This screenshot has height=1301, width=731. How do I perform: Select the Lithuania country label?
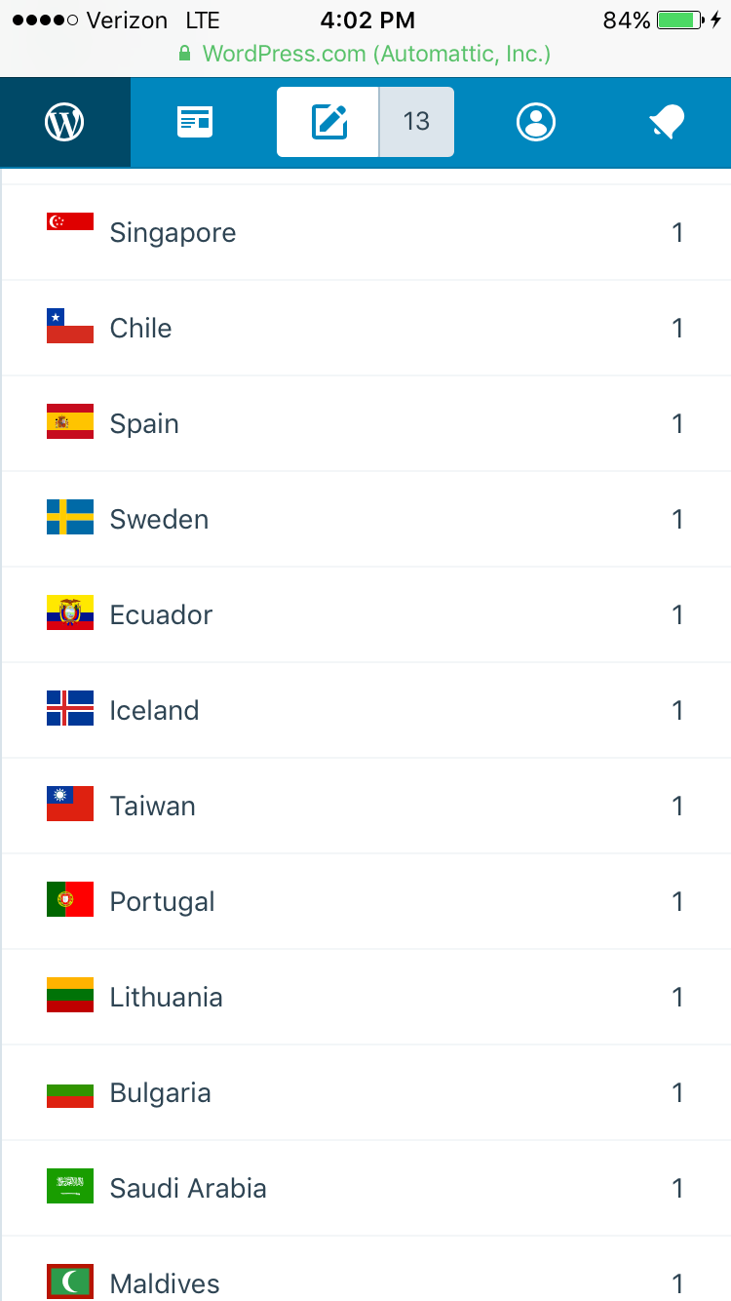(166, 998)
